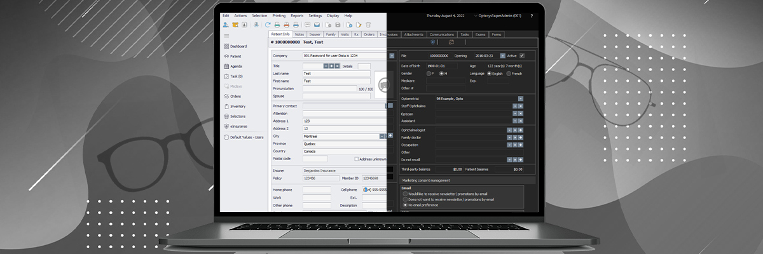The image size is (763, 254).
Task: Click the help question mark icon
Action: pos(532,15)
